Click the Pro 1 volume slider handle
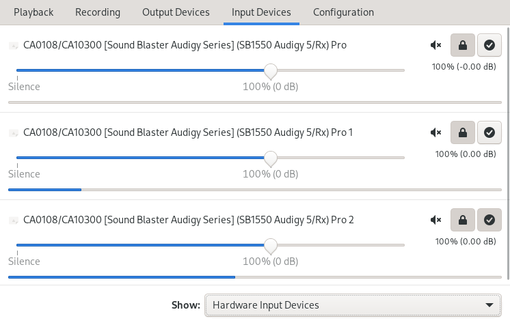The width and height of the screenshot is (510, 325). [x=271, y=158]
